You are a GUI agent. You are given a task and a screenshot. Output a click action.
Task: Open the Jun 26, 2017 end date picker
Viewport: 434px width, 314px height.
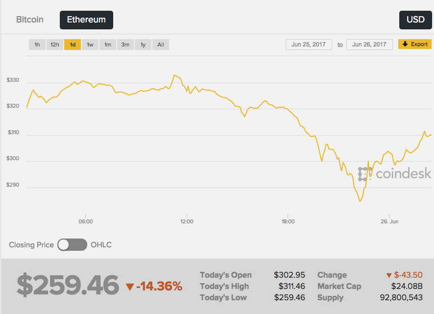(369, 45)
